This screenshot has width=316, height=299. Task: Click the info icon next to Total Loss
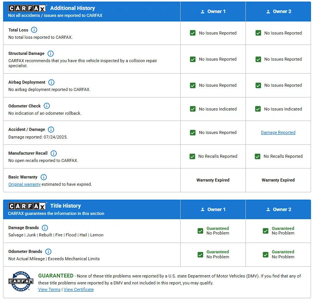34,30
